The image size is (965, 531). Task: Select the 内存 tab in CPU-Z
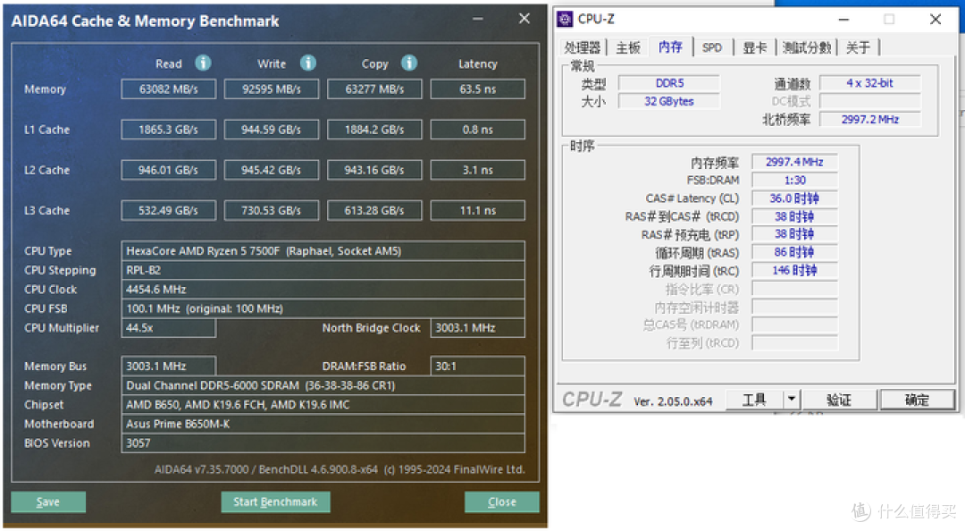coord(670,46)
